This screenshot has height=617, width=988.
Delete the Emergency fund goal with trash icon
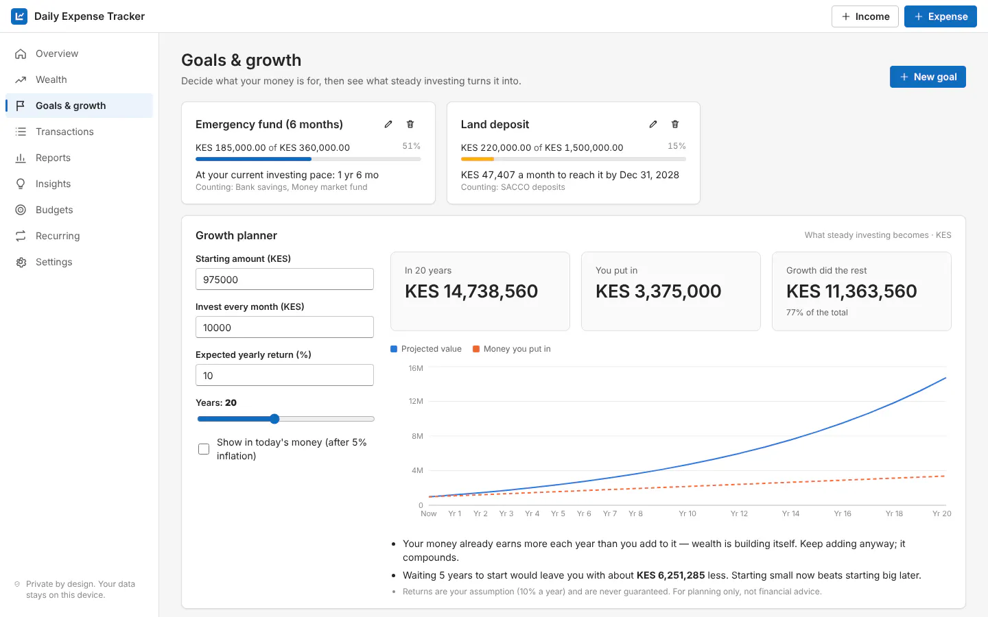[410, 124]
